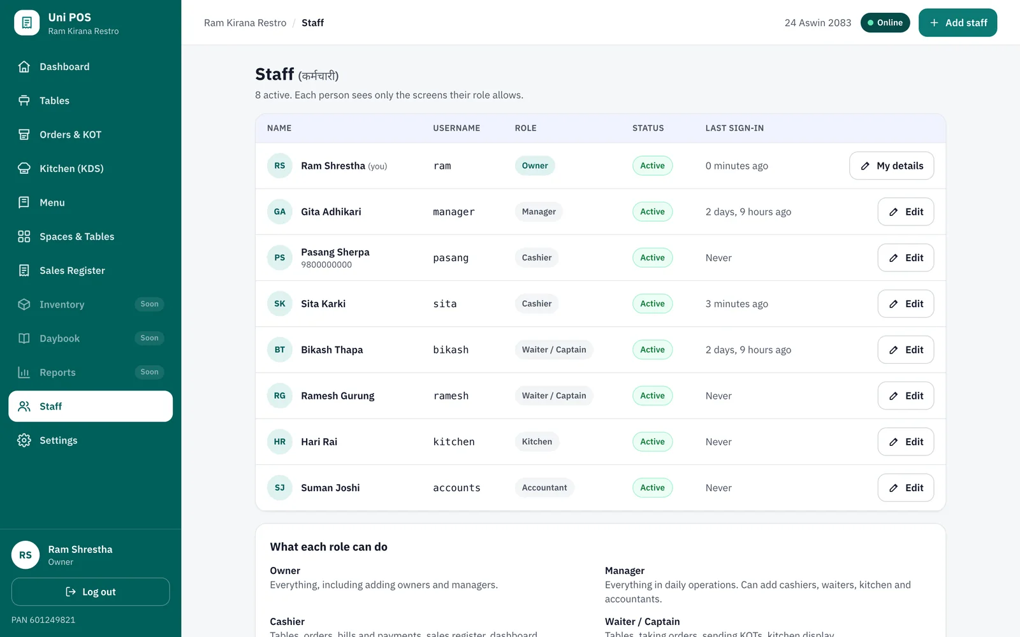
Task: Click PAN 601249821 text
Action: (43, 620)
